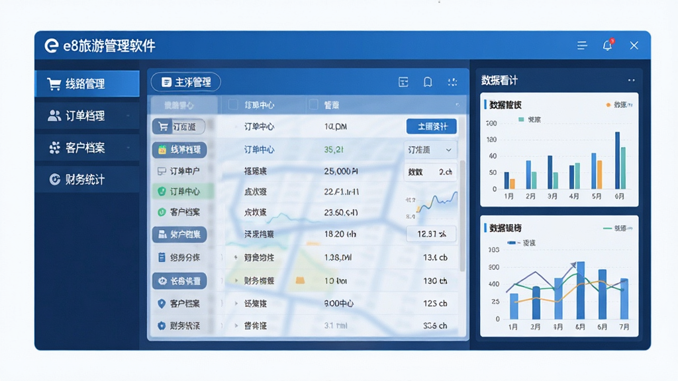Expand the row showing 3.1 and SS6 ch
This screenshot has height=381, width=678.
(236, 325)
